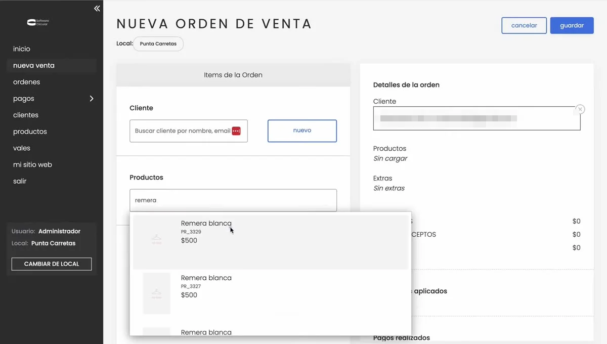Focus the Buscar cliente search field

[189, 131]
